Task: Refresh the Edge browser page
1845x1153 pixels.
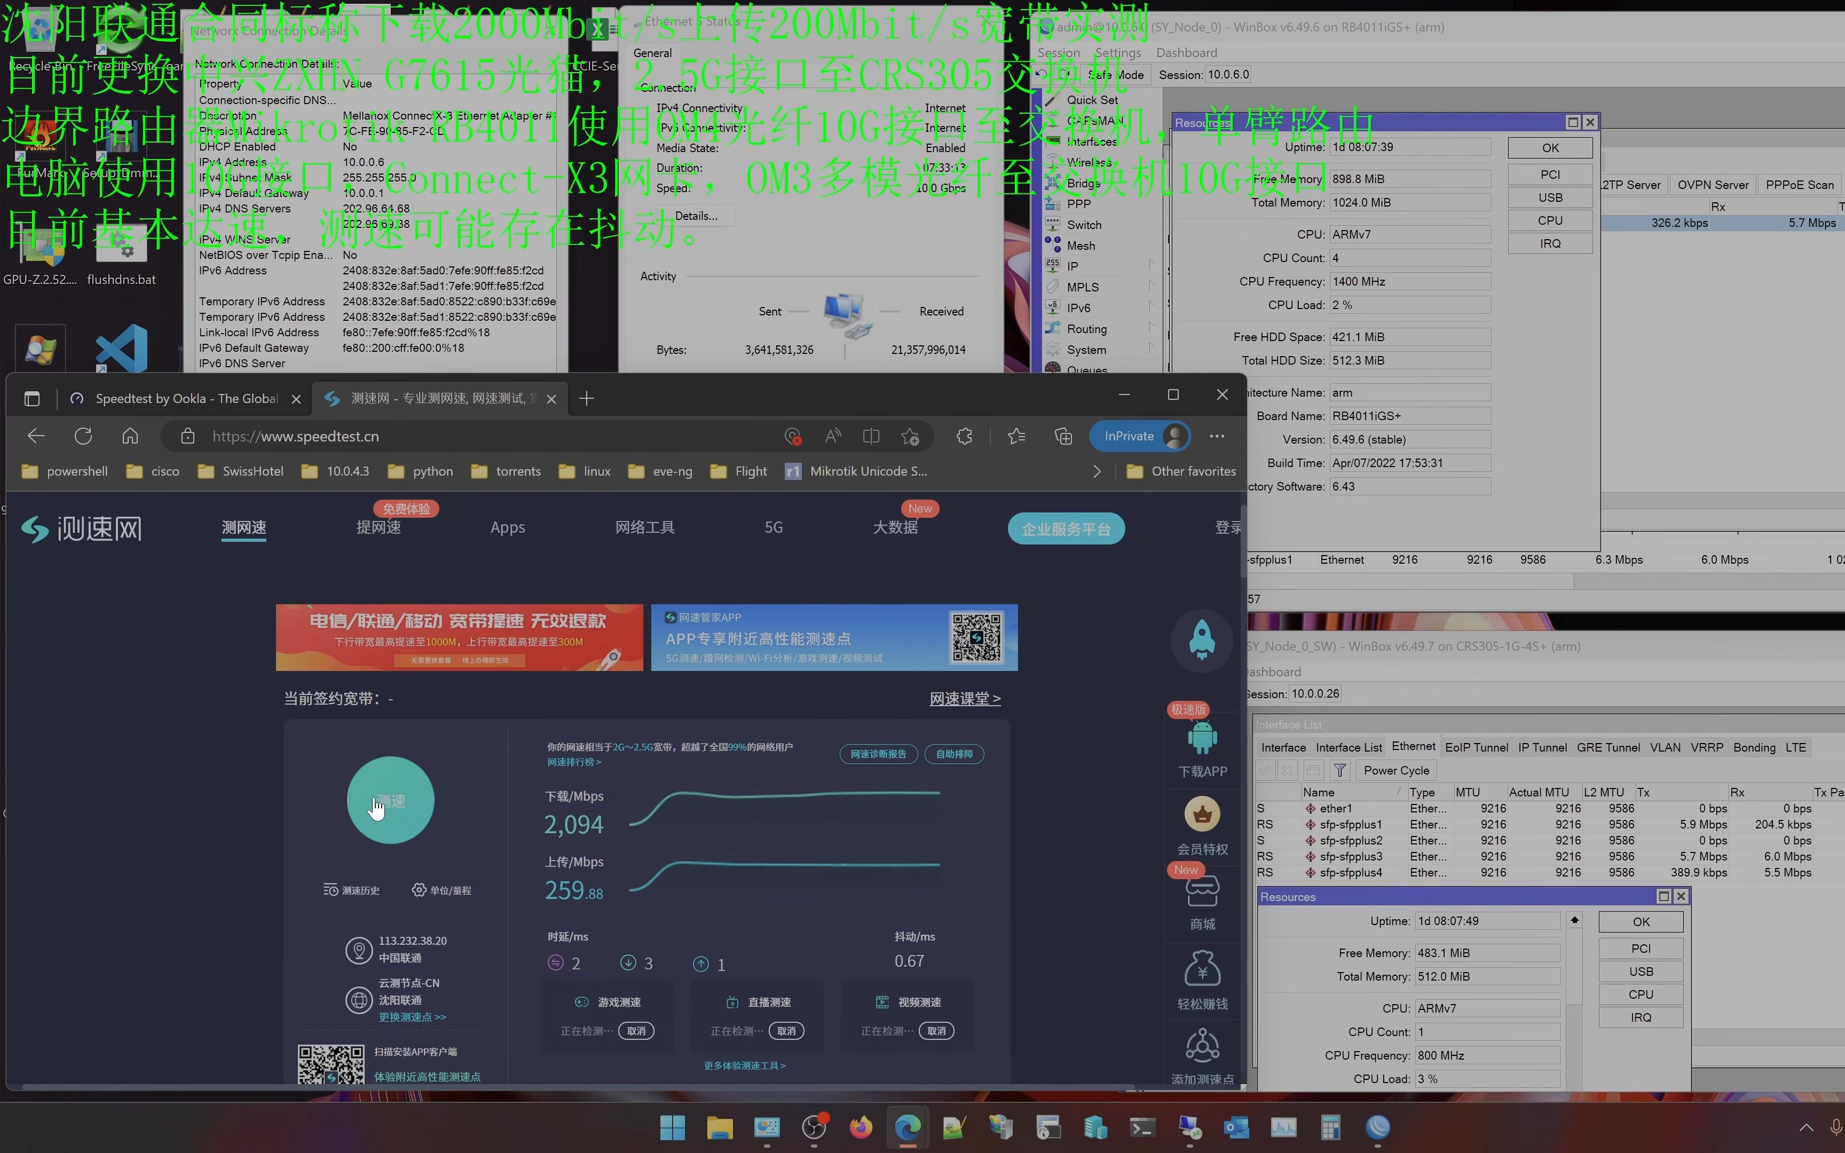Action: pyautogui.click(x=83, y=436)
